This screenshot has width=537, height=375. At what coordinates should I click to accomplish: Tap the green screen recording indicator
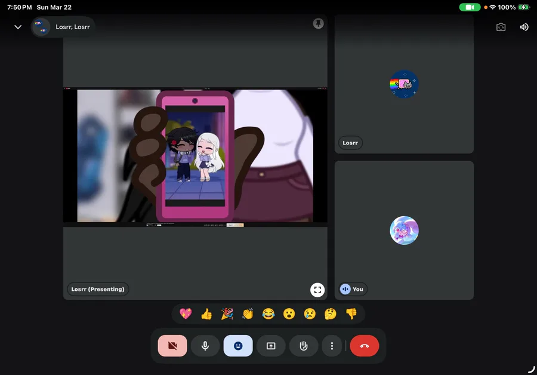pos(470,7)
